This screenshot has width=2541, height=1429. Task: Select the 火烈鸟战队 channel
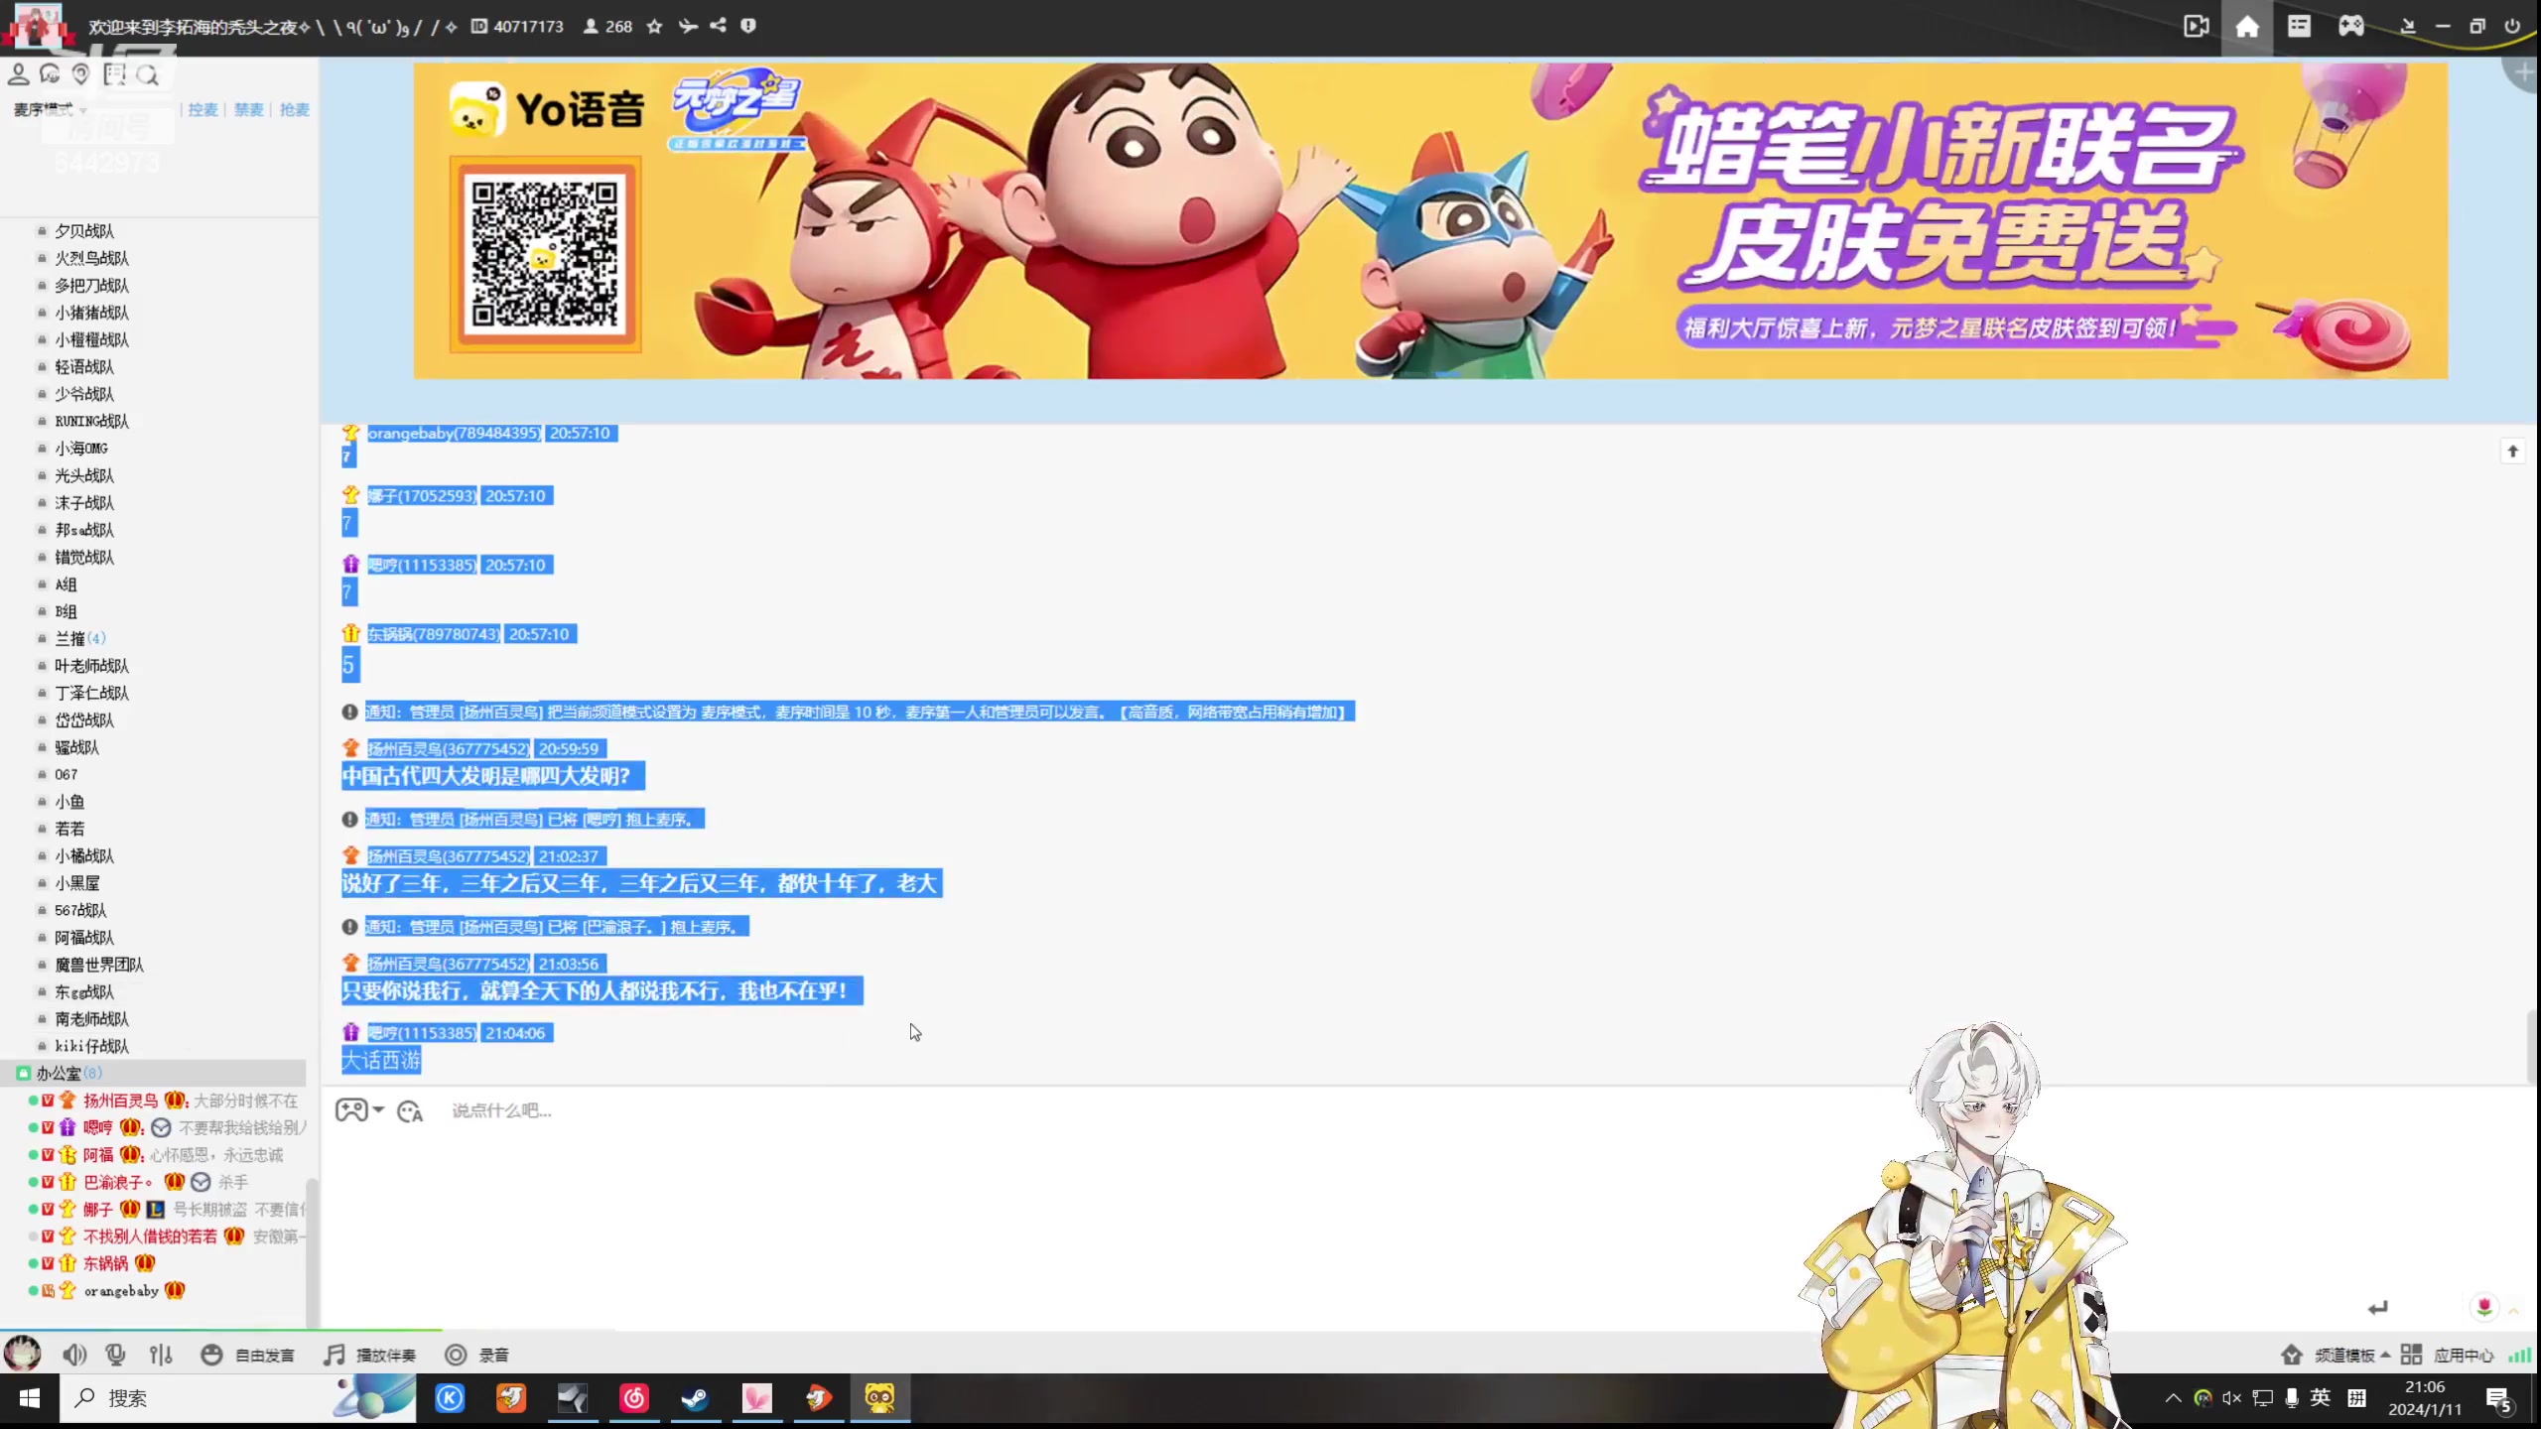91,258
